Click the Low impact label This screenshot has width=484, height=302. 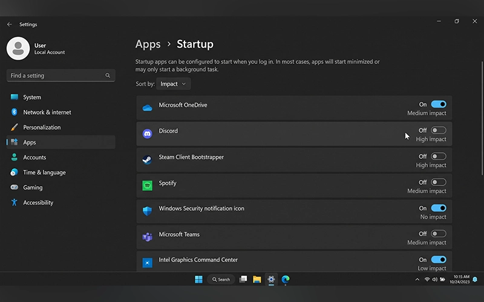pyautogui.click(x=432, y=268)
